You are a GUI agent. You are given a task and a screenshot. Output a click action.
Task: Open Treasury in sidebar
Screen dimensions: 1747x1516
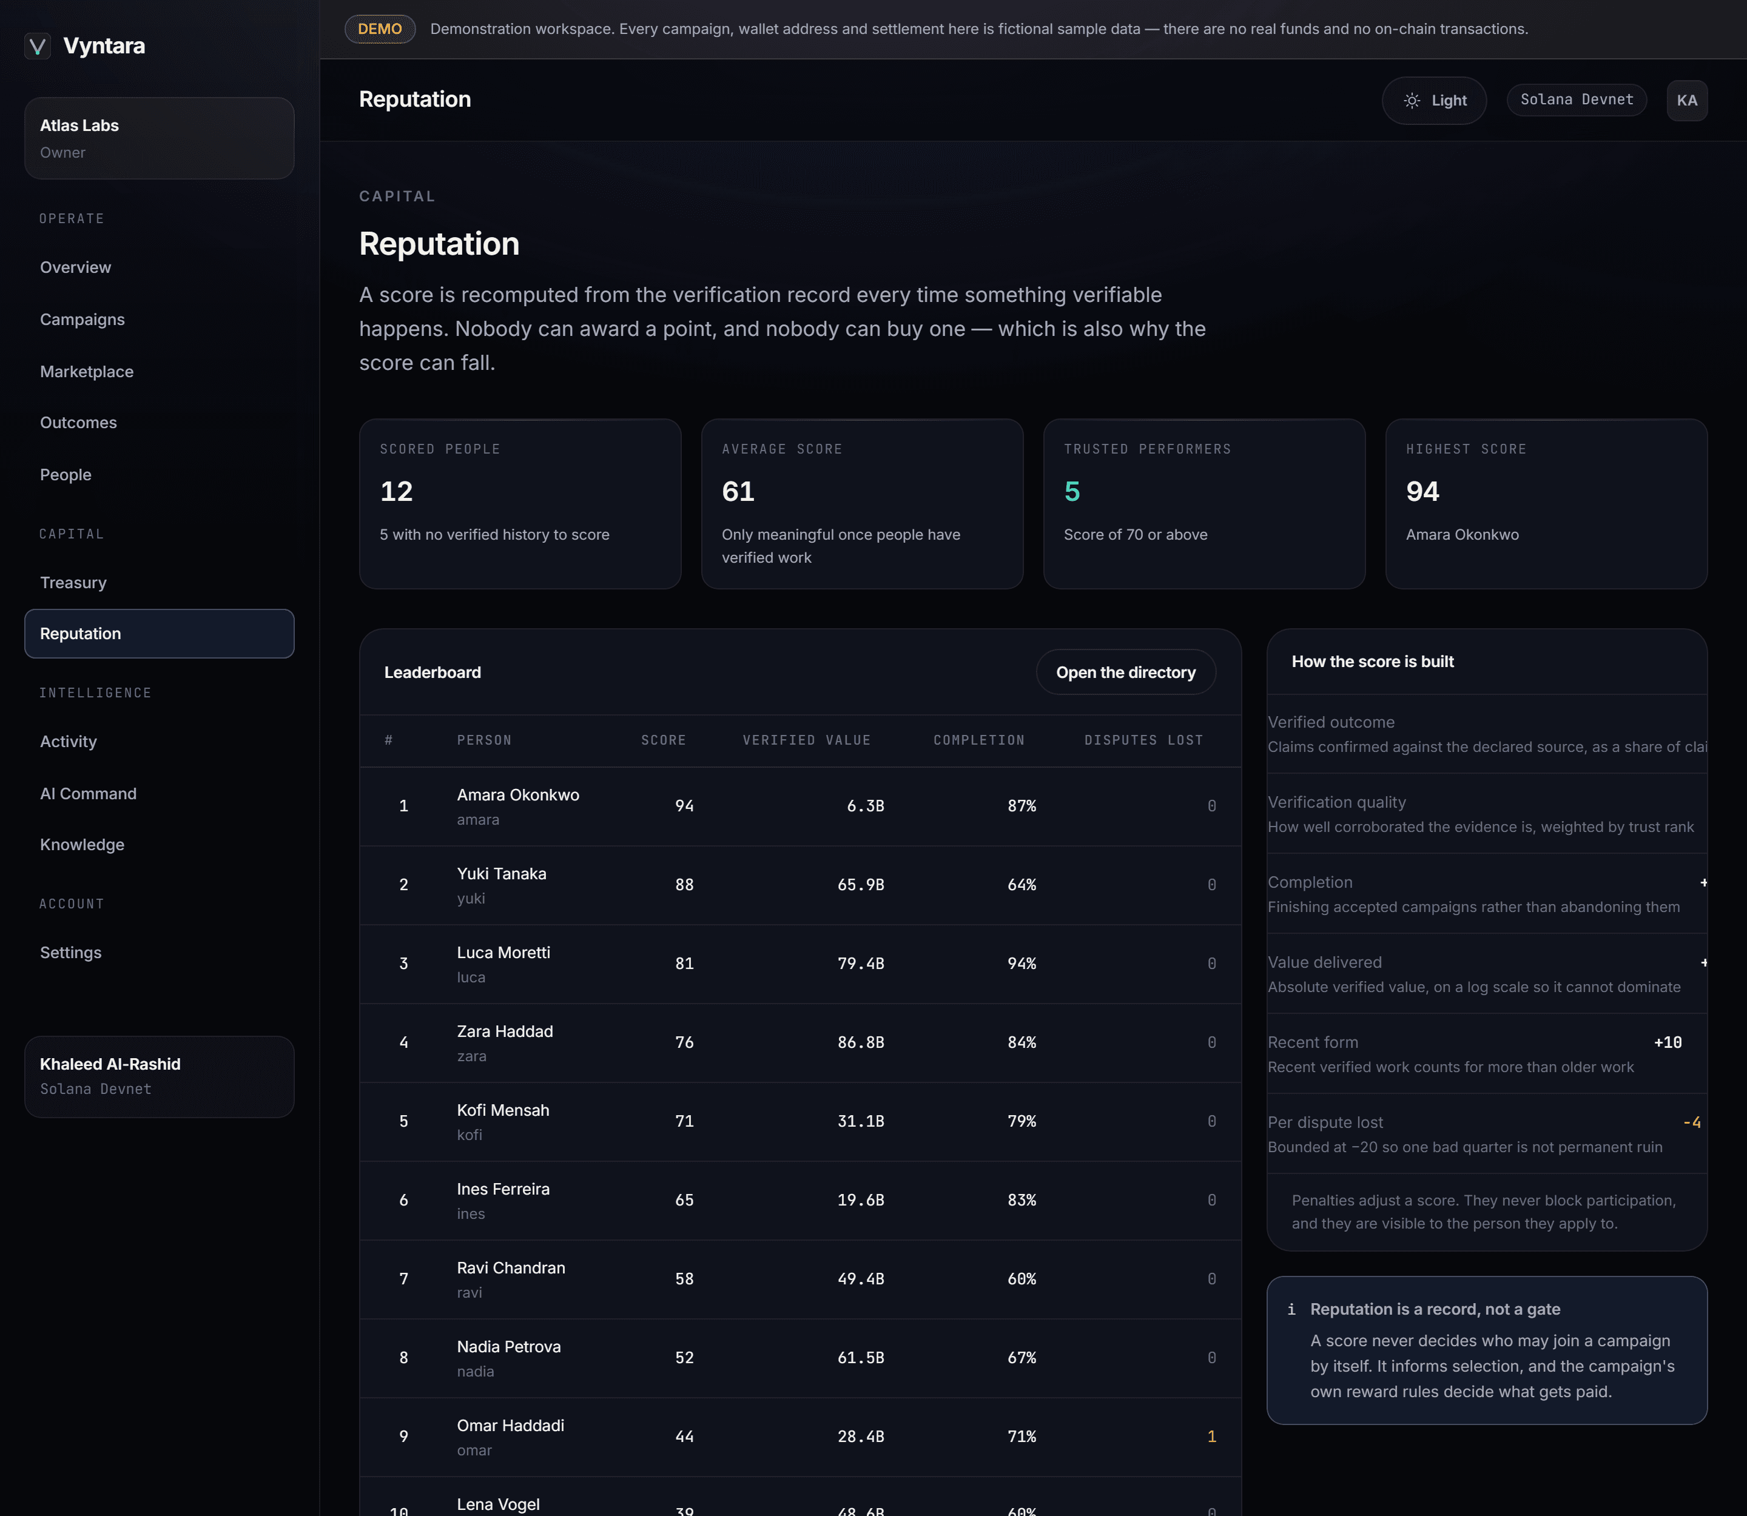159,583
